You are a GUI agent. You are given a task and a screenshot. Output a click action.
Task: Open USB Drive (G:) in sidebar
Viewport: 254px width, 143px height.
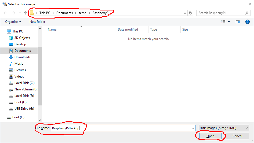click(24, 109)
